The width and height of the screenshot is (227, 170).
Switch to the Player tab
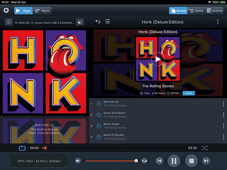23,11
